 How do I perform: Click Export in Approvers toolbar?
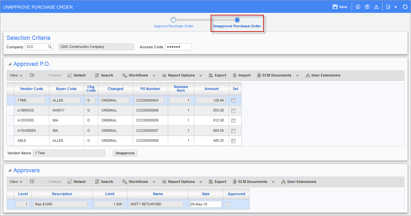[x=217, y=182]
